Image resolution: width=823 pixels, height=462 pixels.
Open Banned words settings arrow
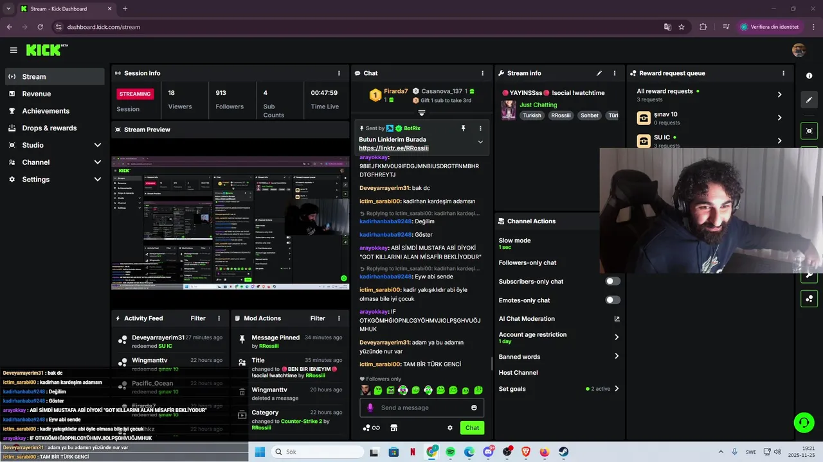[x=616, y=356]
